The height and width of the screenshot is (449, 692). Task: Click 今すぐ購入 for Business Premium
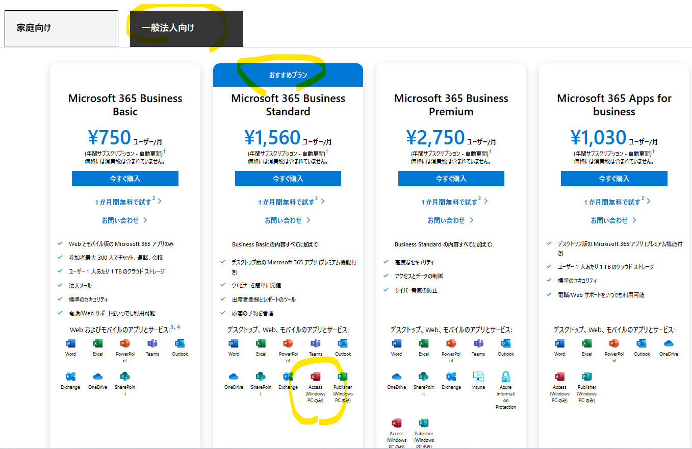click(451, 179)
